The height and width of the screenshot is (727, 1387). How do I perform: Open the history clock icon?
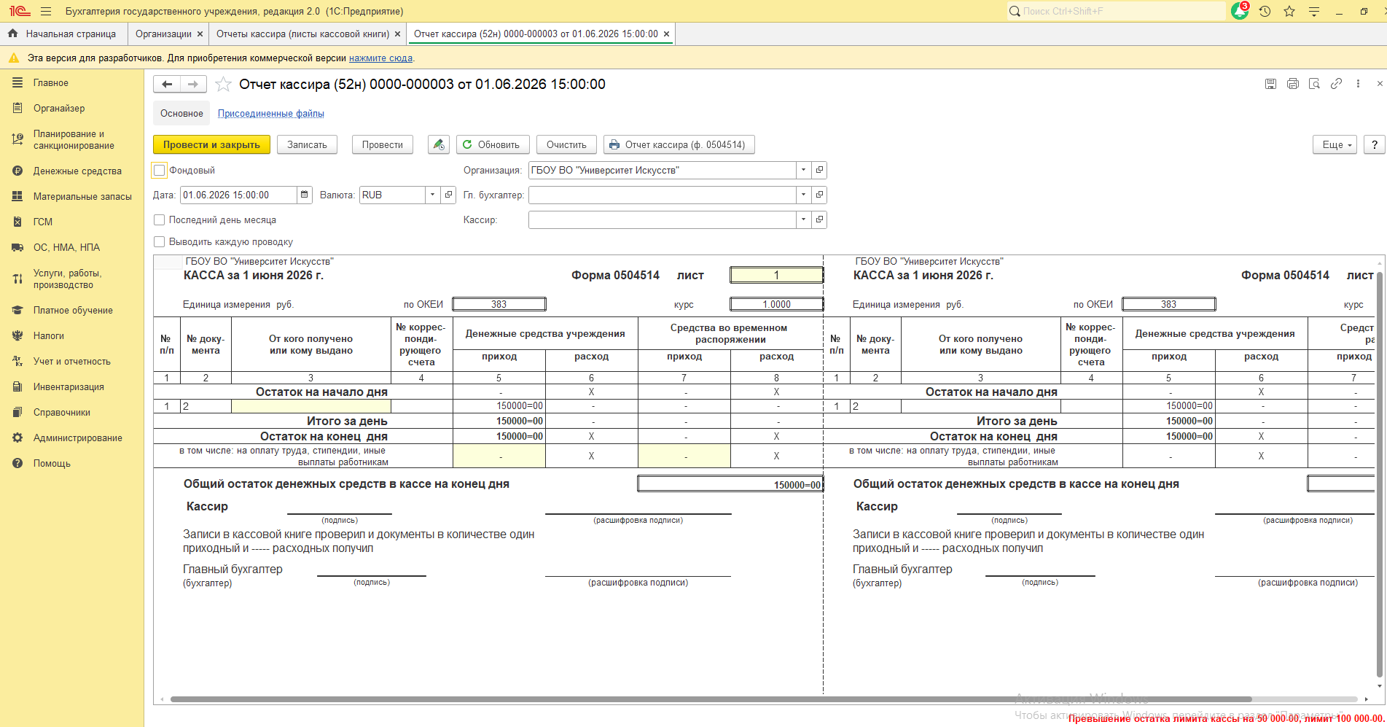click(x=1265, y=11)
